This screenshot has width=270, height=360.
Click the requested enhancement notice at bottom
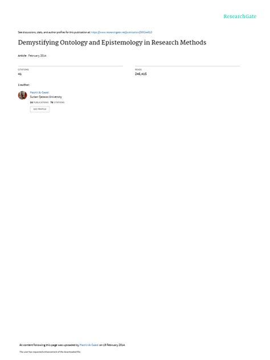50,351
